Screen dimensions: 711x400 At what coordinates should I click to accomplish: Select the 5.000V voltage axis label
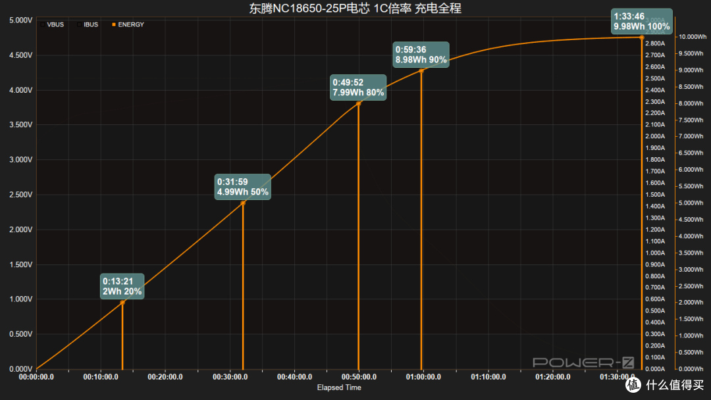tap(21, 20)
